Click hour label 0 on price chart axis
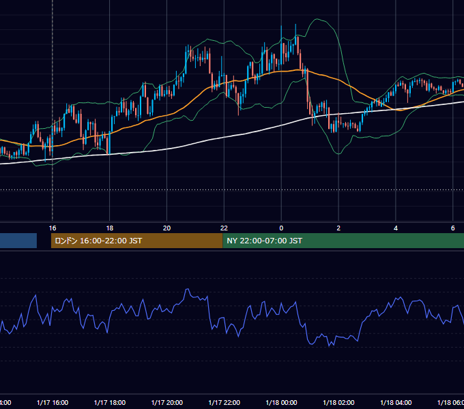Image resolution: width=464 pixels, height=409 pixels. pos(281,228)
